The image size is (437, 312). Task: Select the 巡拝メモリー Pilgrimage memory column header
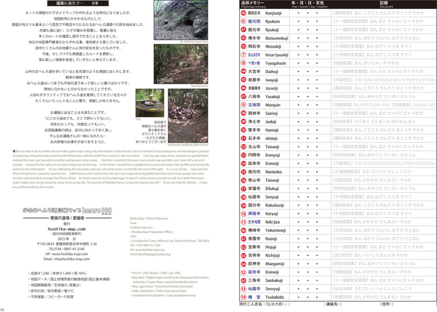253,5
